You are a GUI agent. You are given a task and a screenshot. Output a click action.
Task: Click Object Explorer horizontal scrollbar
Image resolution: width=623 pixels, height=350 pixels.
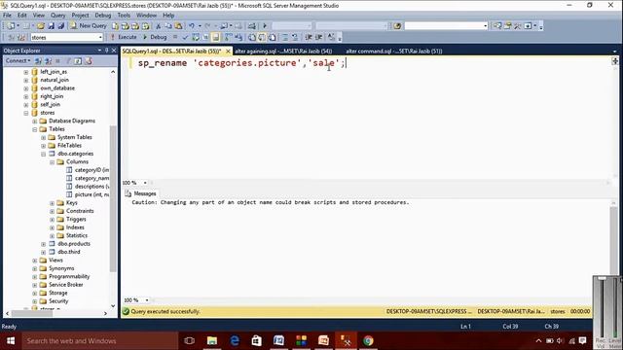tap(32, 313)
